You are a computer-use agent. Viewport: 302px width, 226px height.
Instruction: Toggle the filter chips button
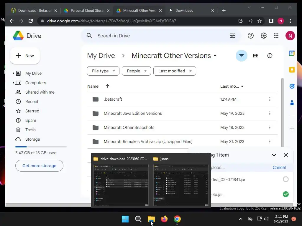point(241,56)
